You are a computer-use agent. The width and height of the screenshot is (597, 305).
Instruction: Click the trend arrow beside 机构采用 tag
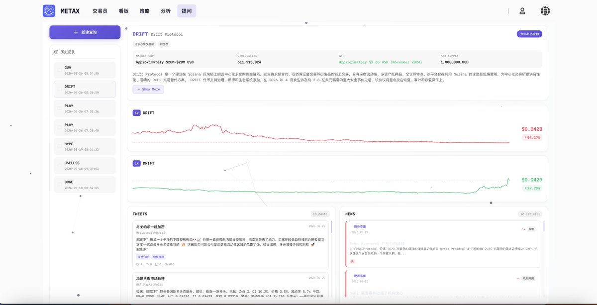point(518,279)
